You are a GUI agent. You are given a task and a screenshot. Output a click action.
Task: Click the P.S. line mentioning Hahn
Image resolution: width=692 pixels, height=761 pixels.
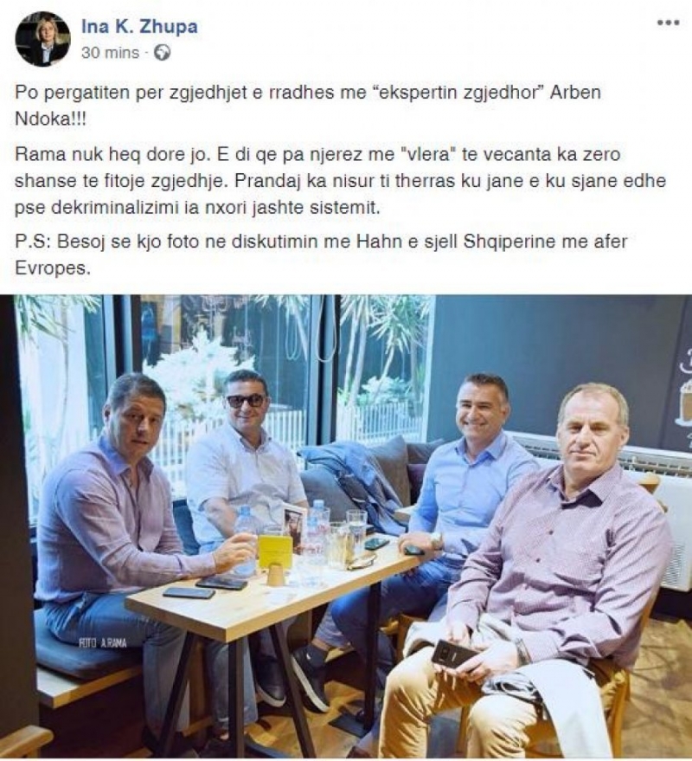pos(321,255)
